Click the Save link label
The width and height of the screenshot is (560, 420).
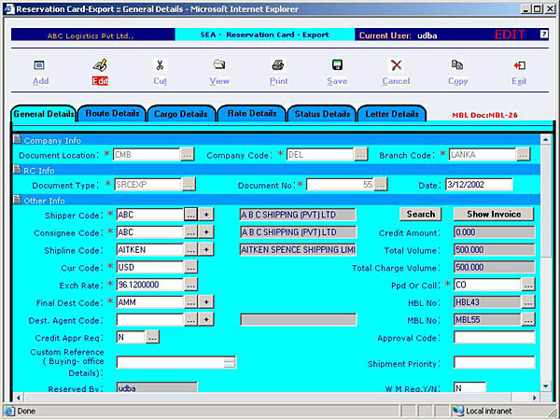point(337,81)
